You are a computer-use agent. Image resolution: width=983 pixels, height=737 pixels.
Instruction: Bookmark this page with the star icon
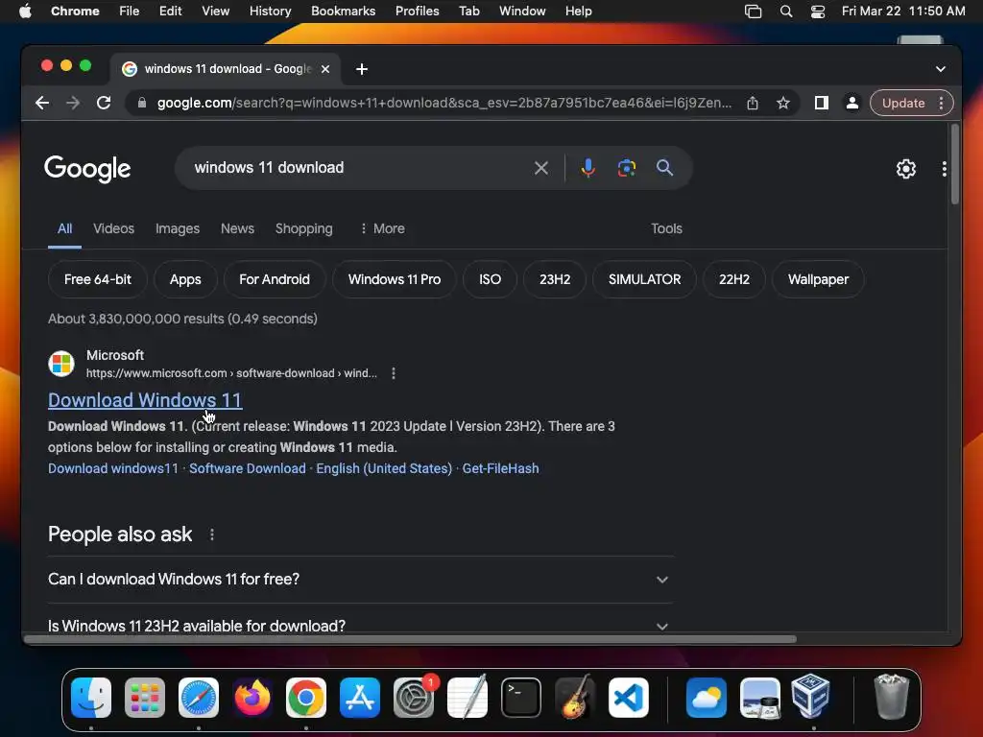click(x=783, y=103)
